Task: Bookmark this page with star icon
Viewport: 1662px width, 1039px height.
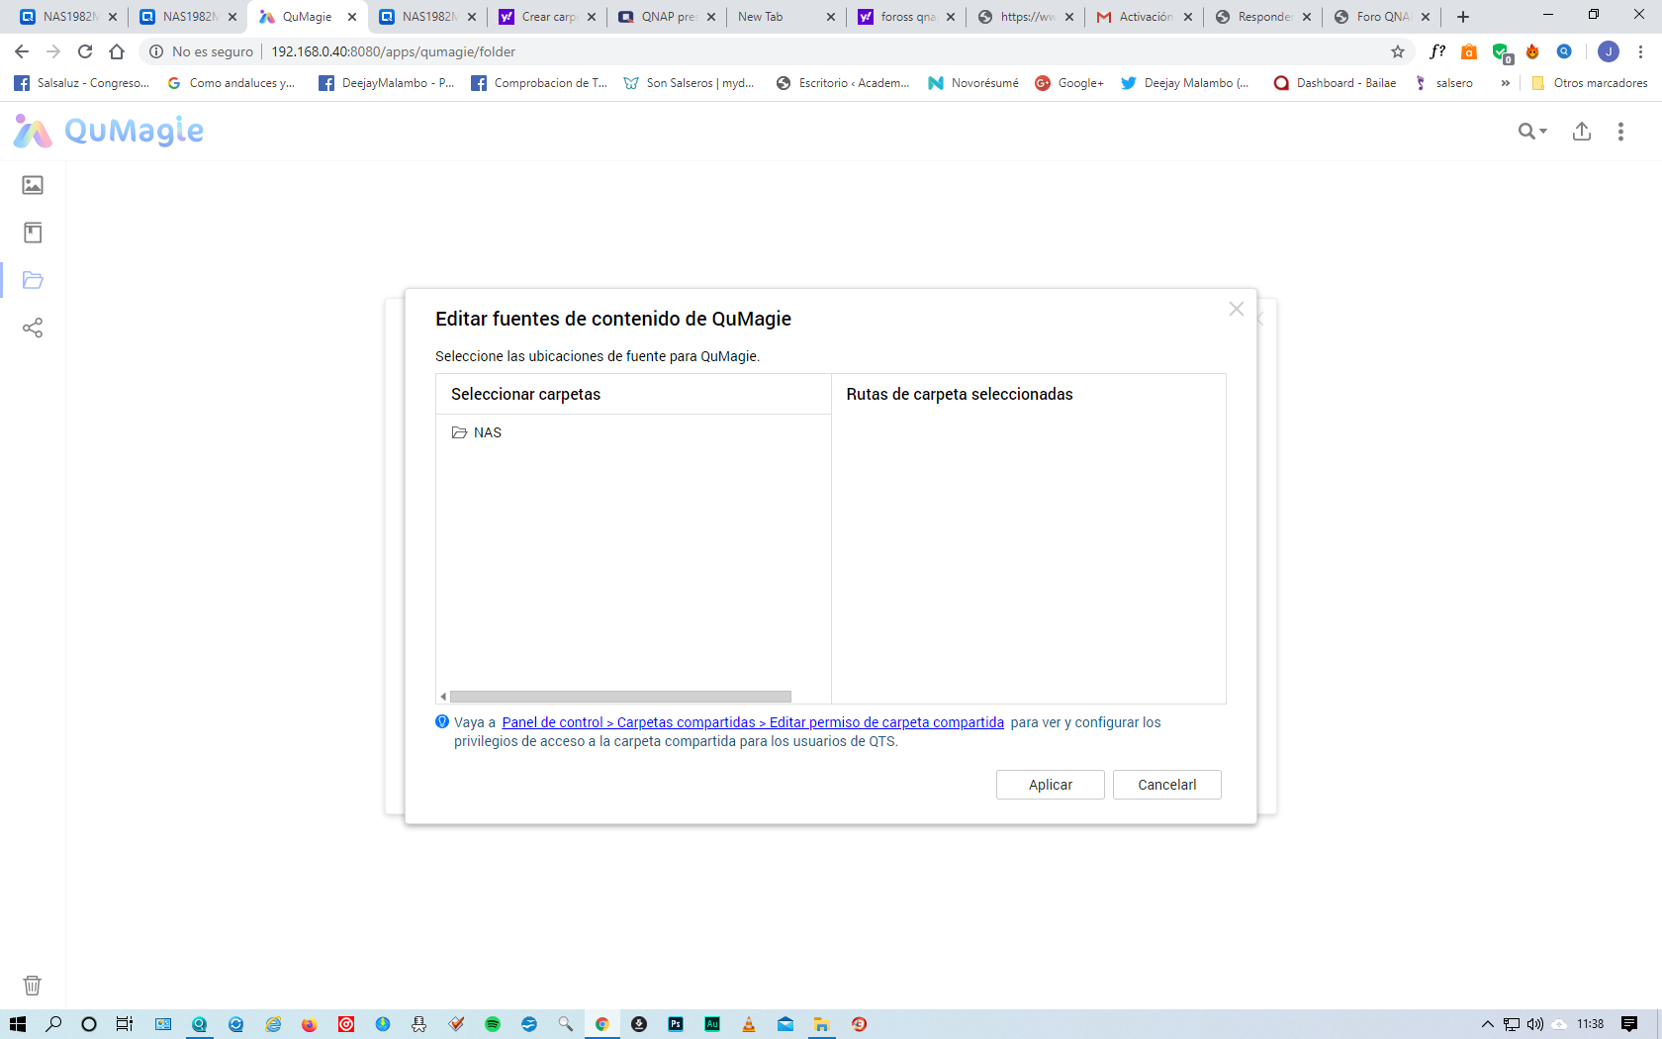Action: [x=1398, y=51]
